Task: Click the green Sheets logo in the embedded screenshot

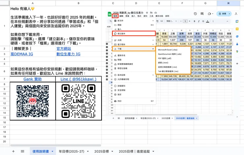Action: click(x=109, y=14)
